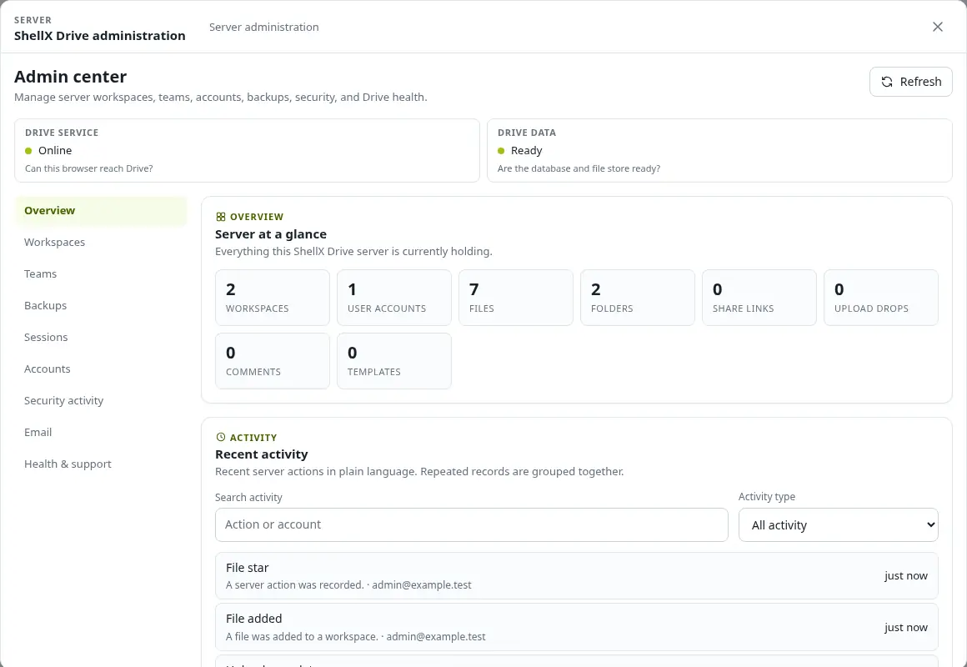
Task: Go to the Teams section
Action: coord(101,273)
